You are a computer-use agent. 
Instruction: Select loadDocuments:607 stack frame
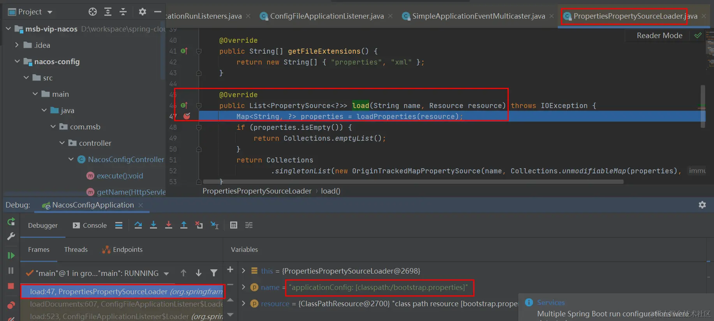[x=123, y=304]
